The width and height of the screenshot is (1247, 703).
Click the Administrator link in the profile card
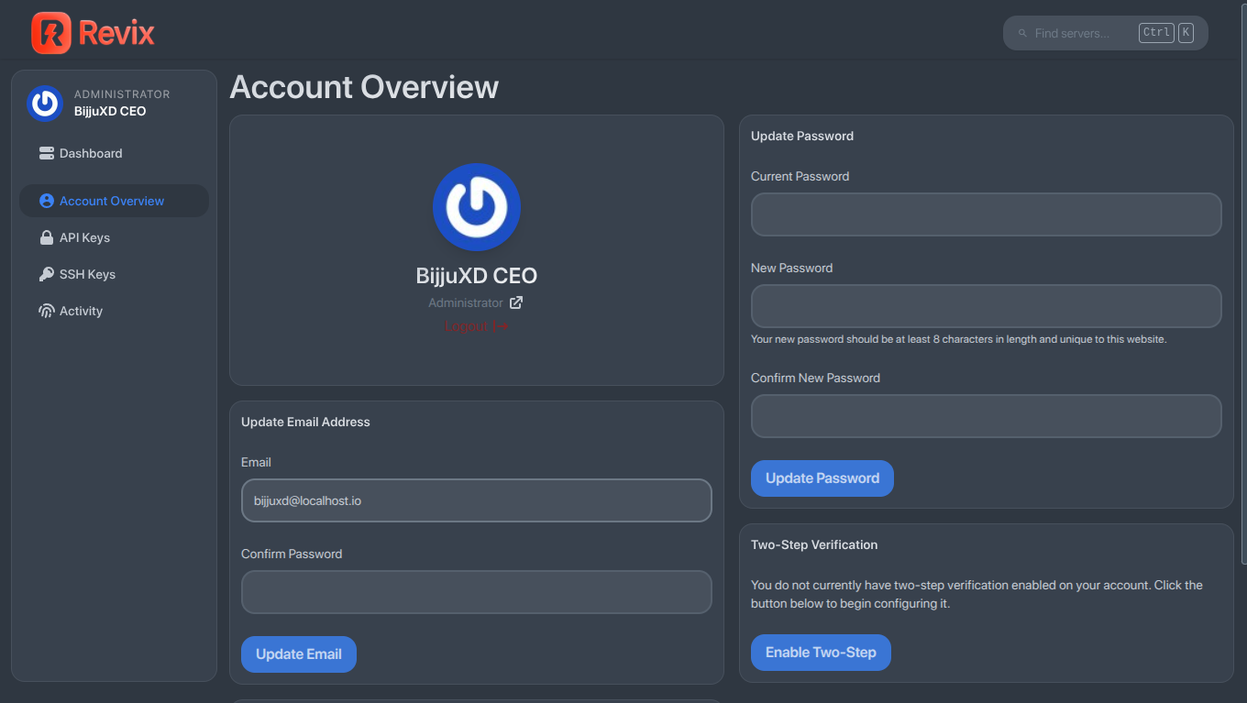466,302
